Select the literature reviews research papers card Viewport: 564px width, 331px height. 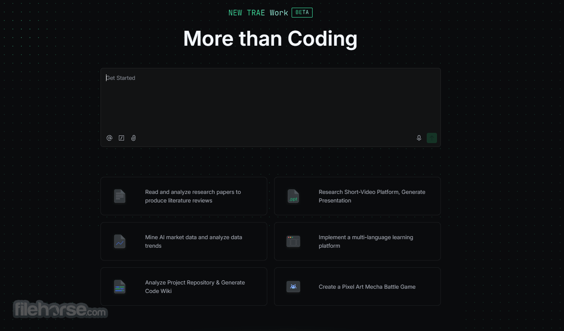pos(184,196)
